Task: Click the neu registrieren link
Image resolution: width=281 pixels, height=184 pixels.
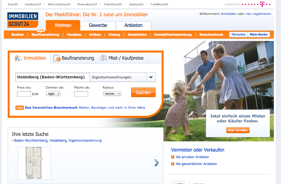Action: pyautogui.click(x=258, y=14)
